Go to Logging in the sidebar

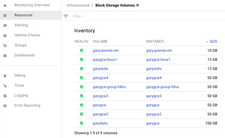(x=21, y=95)
